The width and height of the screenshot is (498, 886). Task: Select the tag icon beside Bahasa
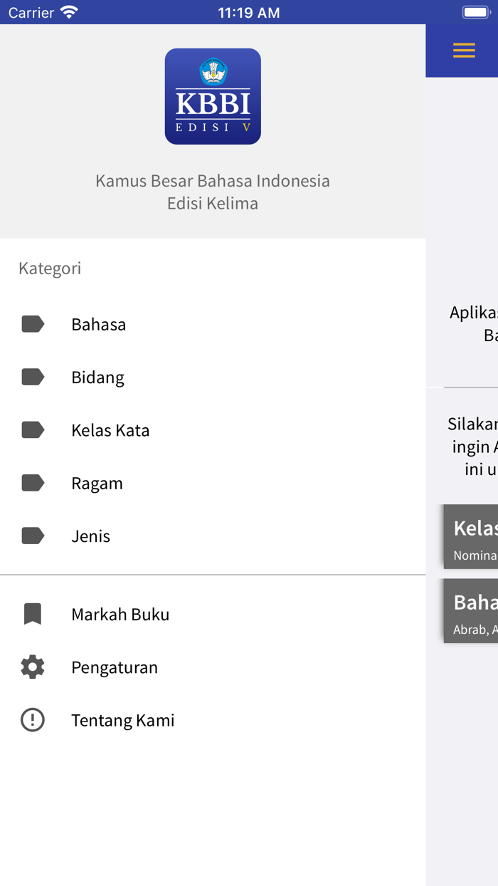pos(33,324)
